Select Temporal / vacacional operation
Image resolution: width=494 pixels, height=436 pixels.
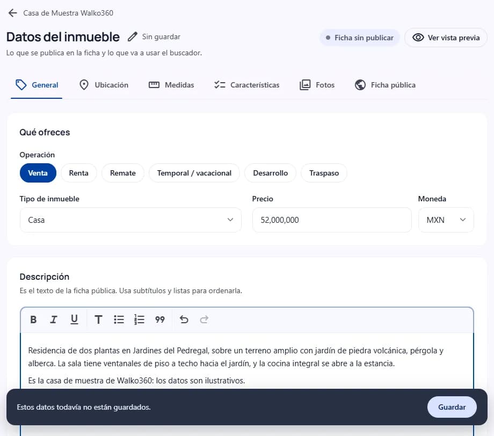[194, 173]
